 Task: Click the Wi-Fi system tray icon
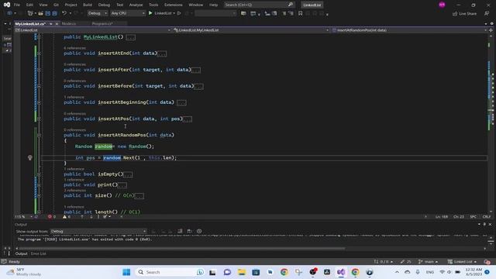click(442, 272)
